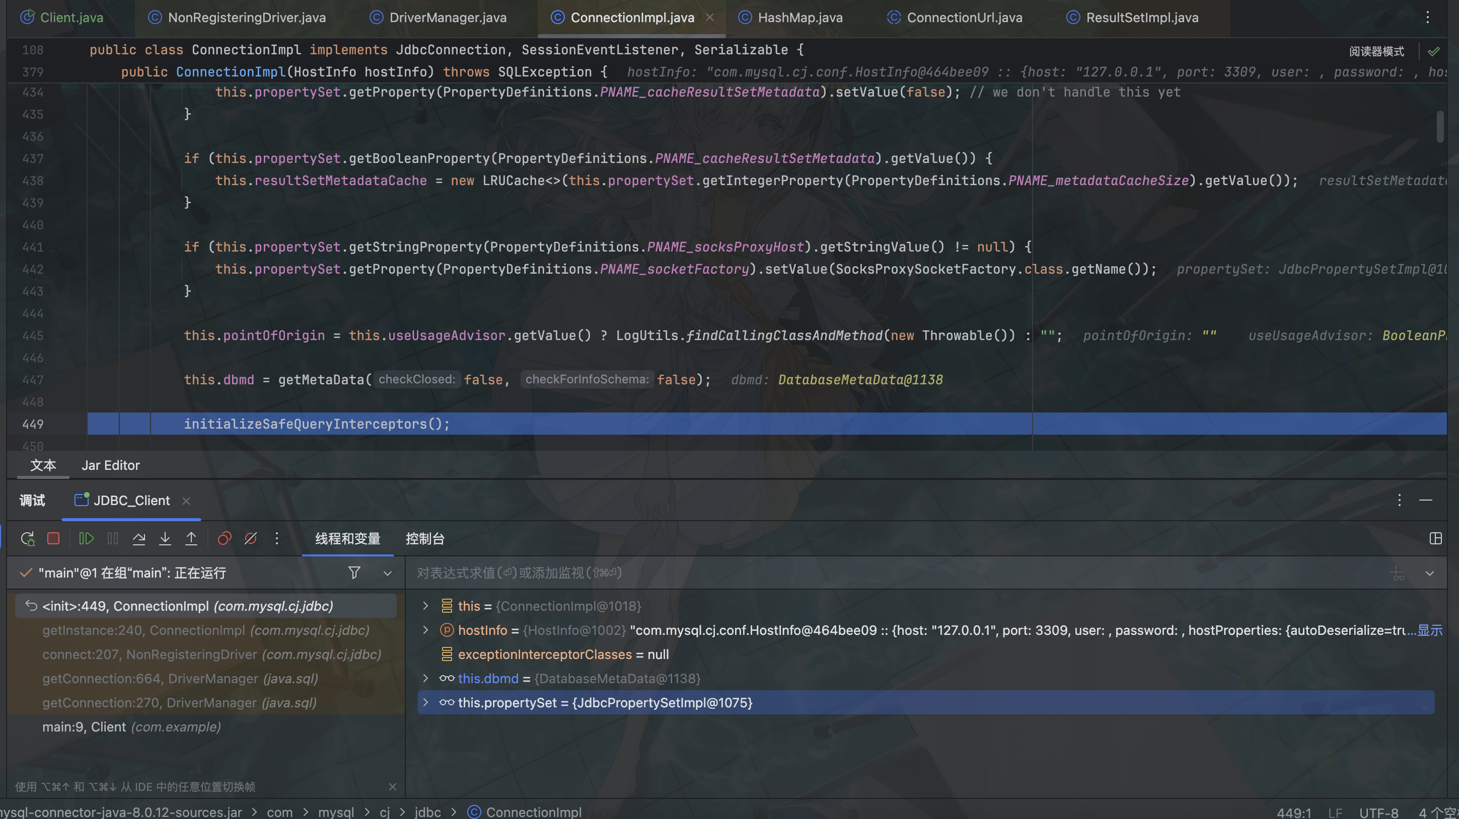Expand the hostInfo variable node
This screenshot has width=1459, height=819.
tap(425, 630)
